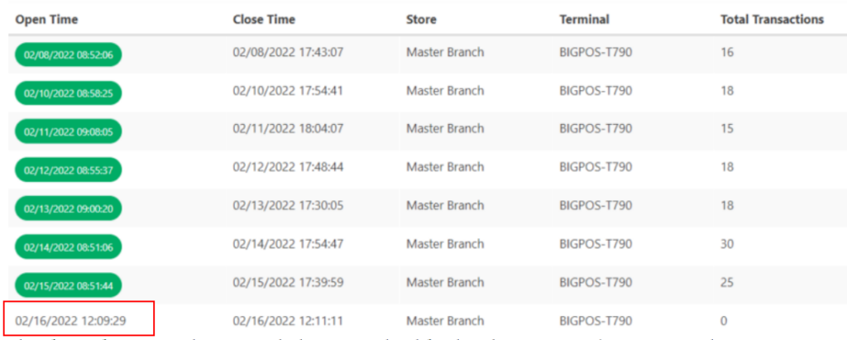Image resolution: width=847 pixels, height=340 pixels.
Task: Sort by the Total Transactions header
Action: tap(772, 19)
